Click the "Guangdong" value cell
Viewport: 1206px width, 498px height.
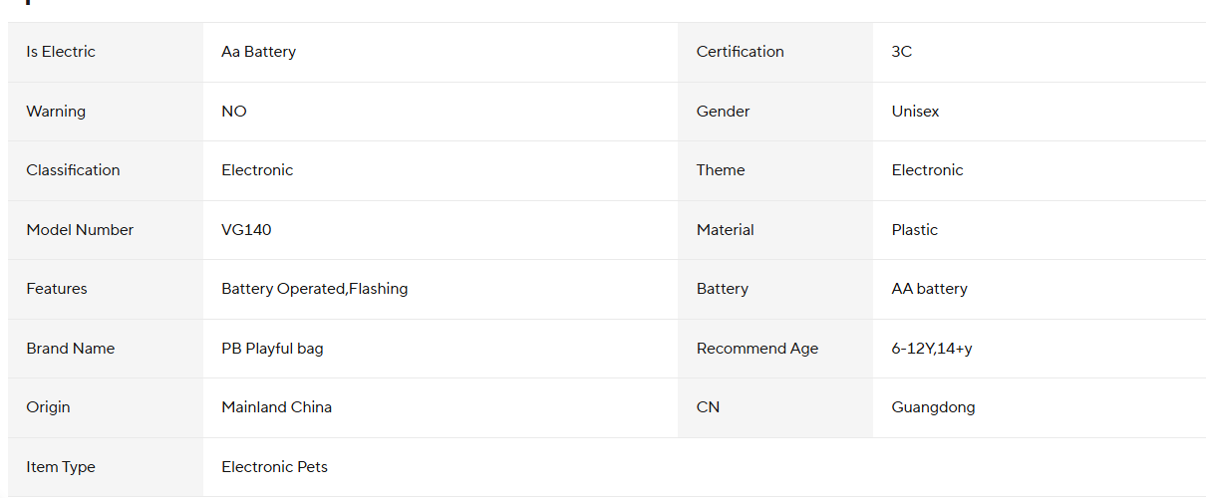tap(933, 407)
